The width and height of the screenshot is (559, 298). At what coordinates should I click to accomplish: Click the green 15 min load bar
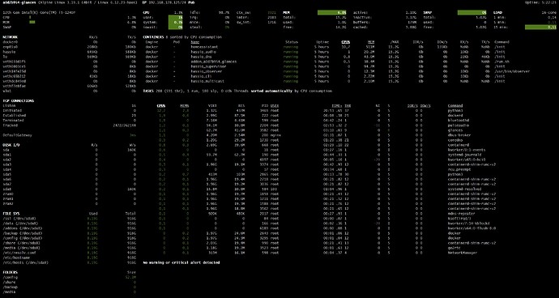[x=540, y=27]
